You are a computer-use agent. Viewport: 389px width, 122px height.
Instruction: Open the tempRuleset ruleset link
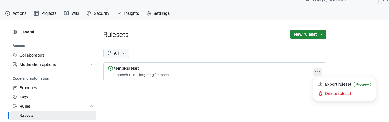[x=126, y=68]
